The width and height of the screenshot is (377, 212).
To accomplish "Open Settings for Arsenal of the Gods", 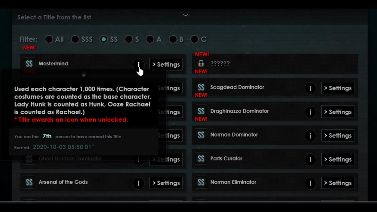I will (166, 183).
